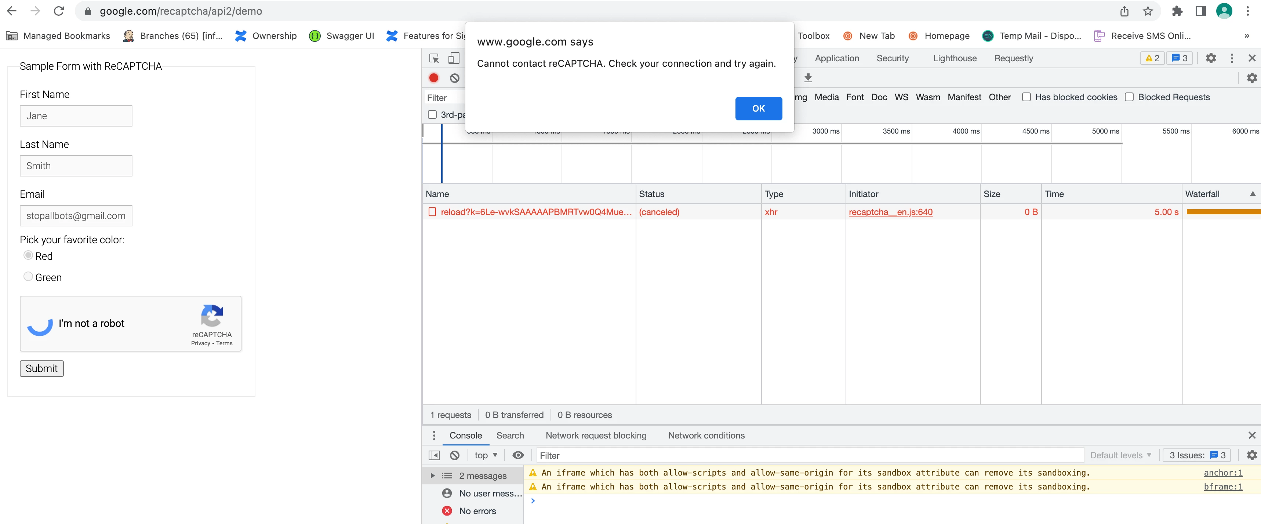
Task: Open the Default levels dropdown
Action: (1121, 455)
